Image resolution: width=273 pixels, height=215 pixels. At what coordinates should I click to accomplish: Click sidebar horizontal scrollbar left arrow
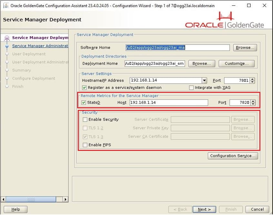3,199
